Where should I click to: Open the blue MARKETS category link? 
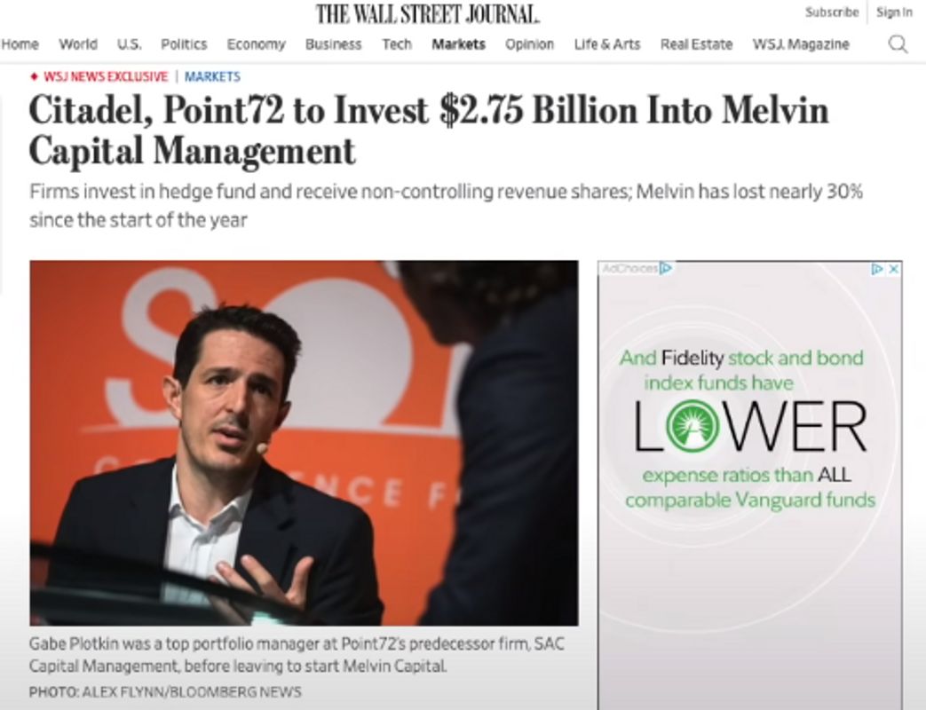coord(212,76)
